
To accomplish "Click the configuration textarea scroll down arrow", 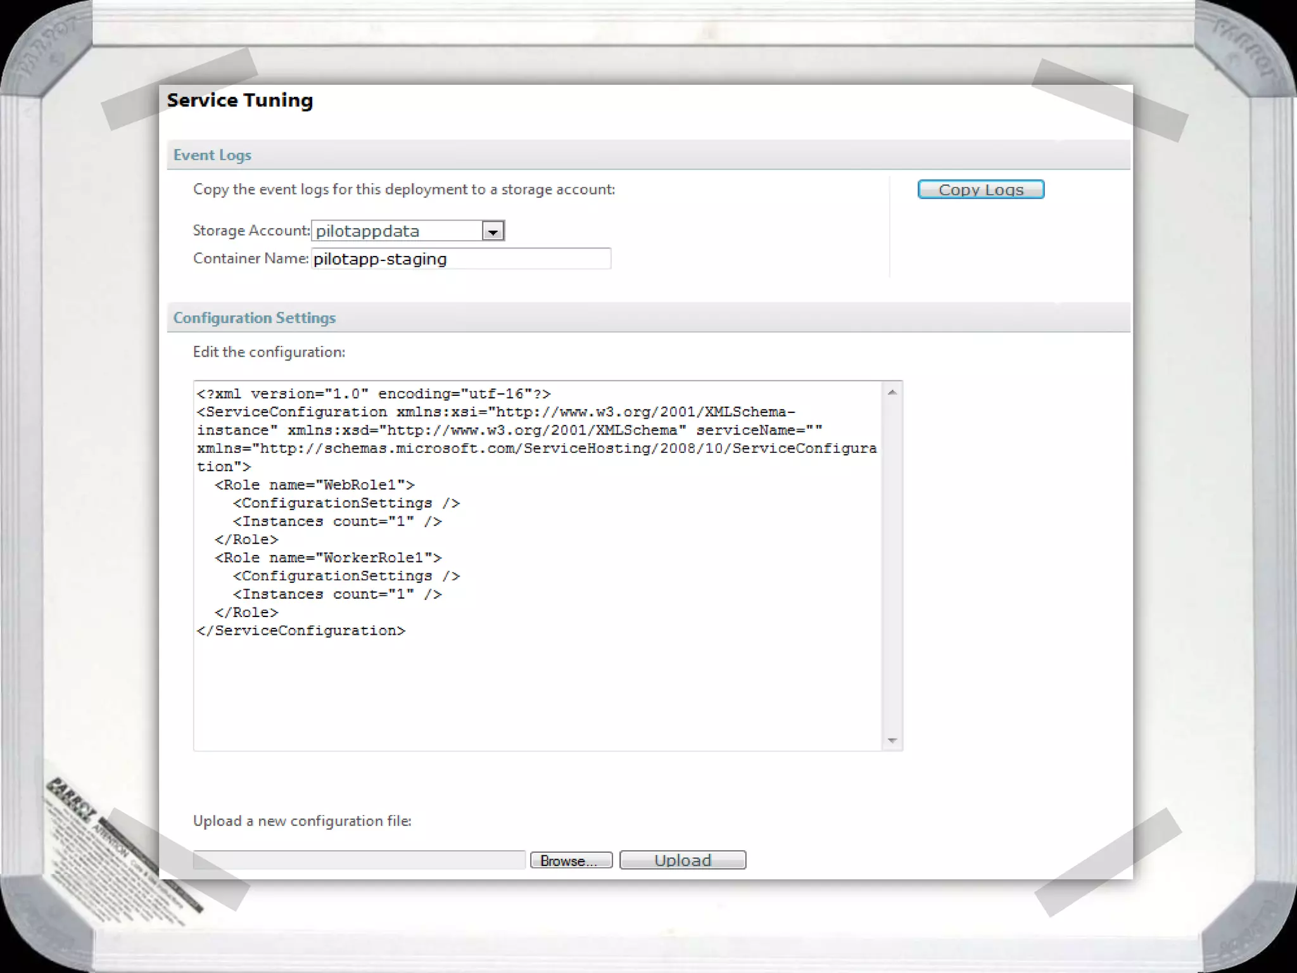I will point(892,740).
